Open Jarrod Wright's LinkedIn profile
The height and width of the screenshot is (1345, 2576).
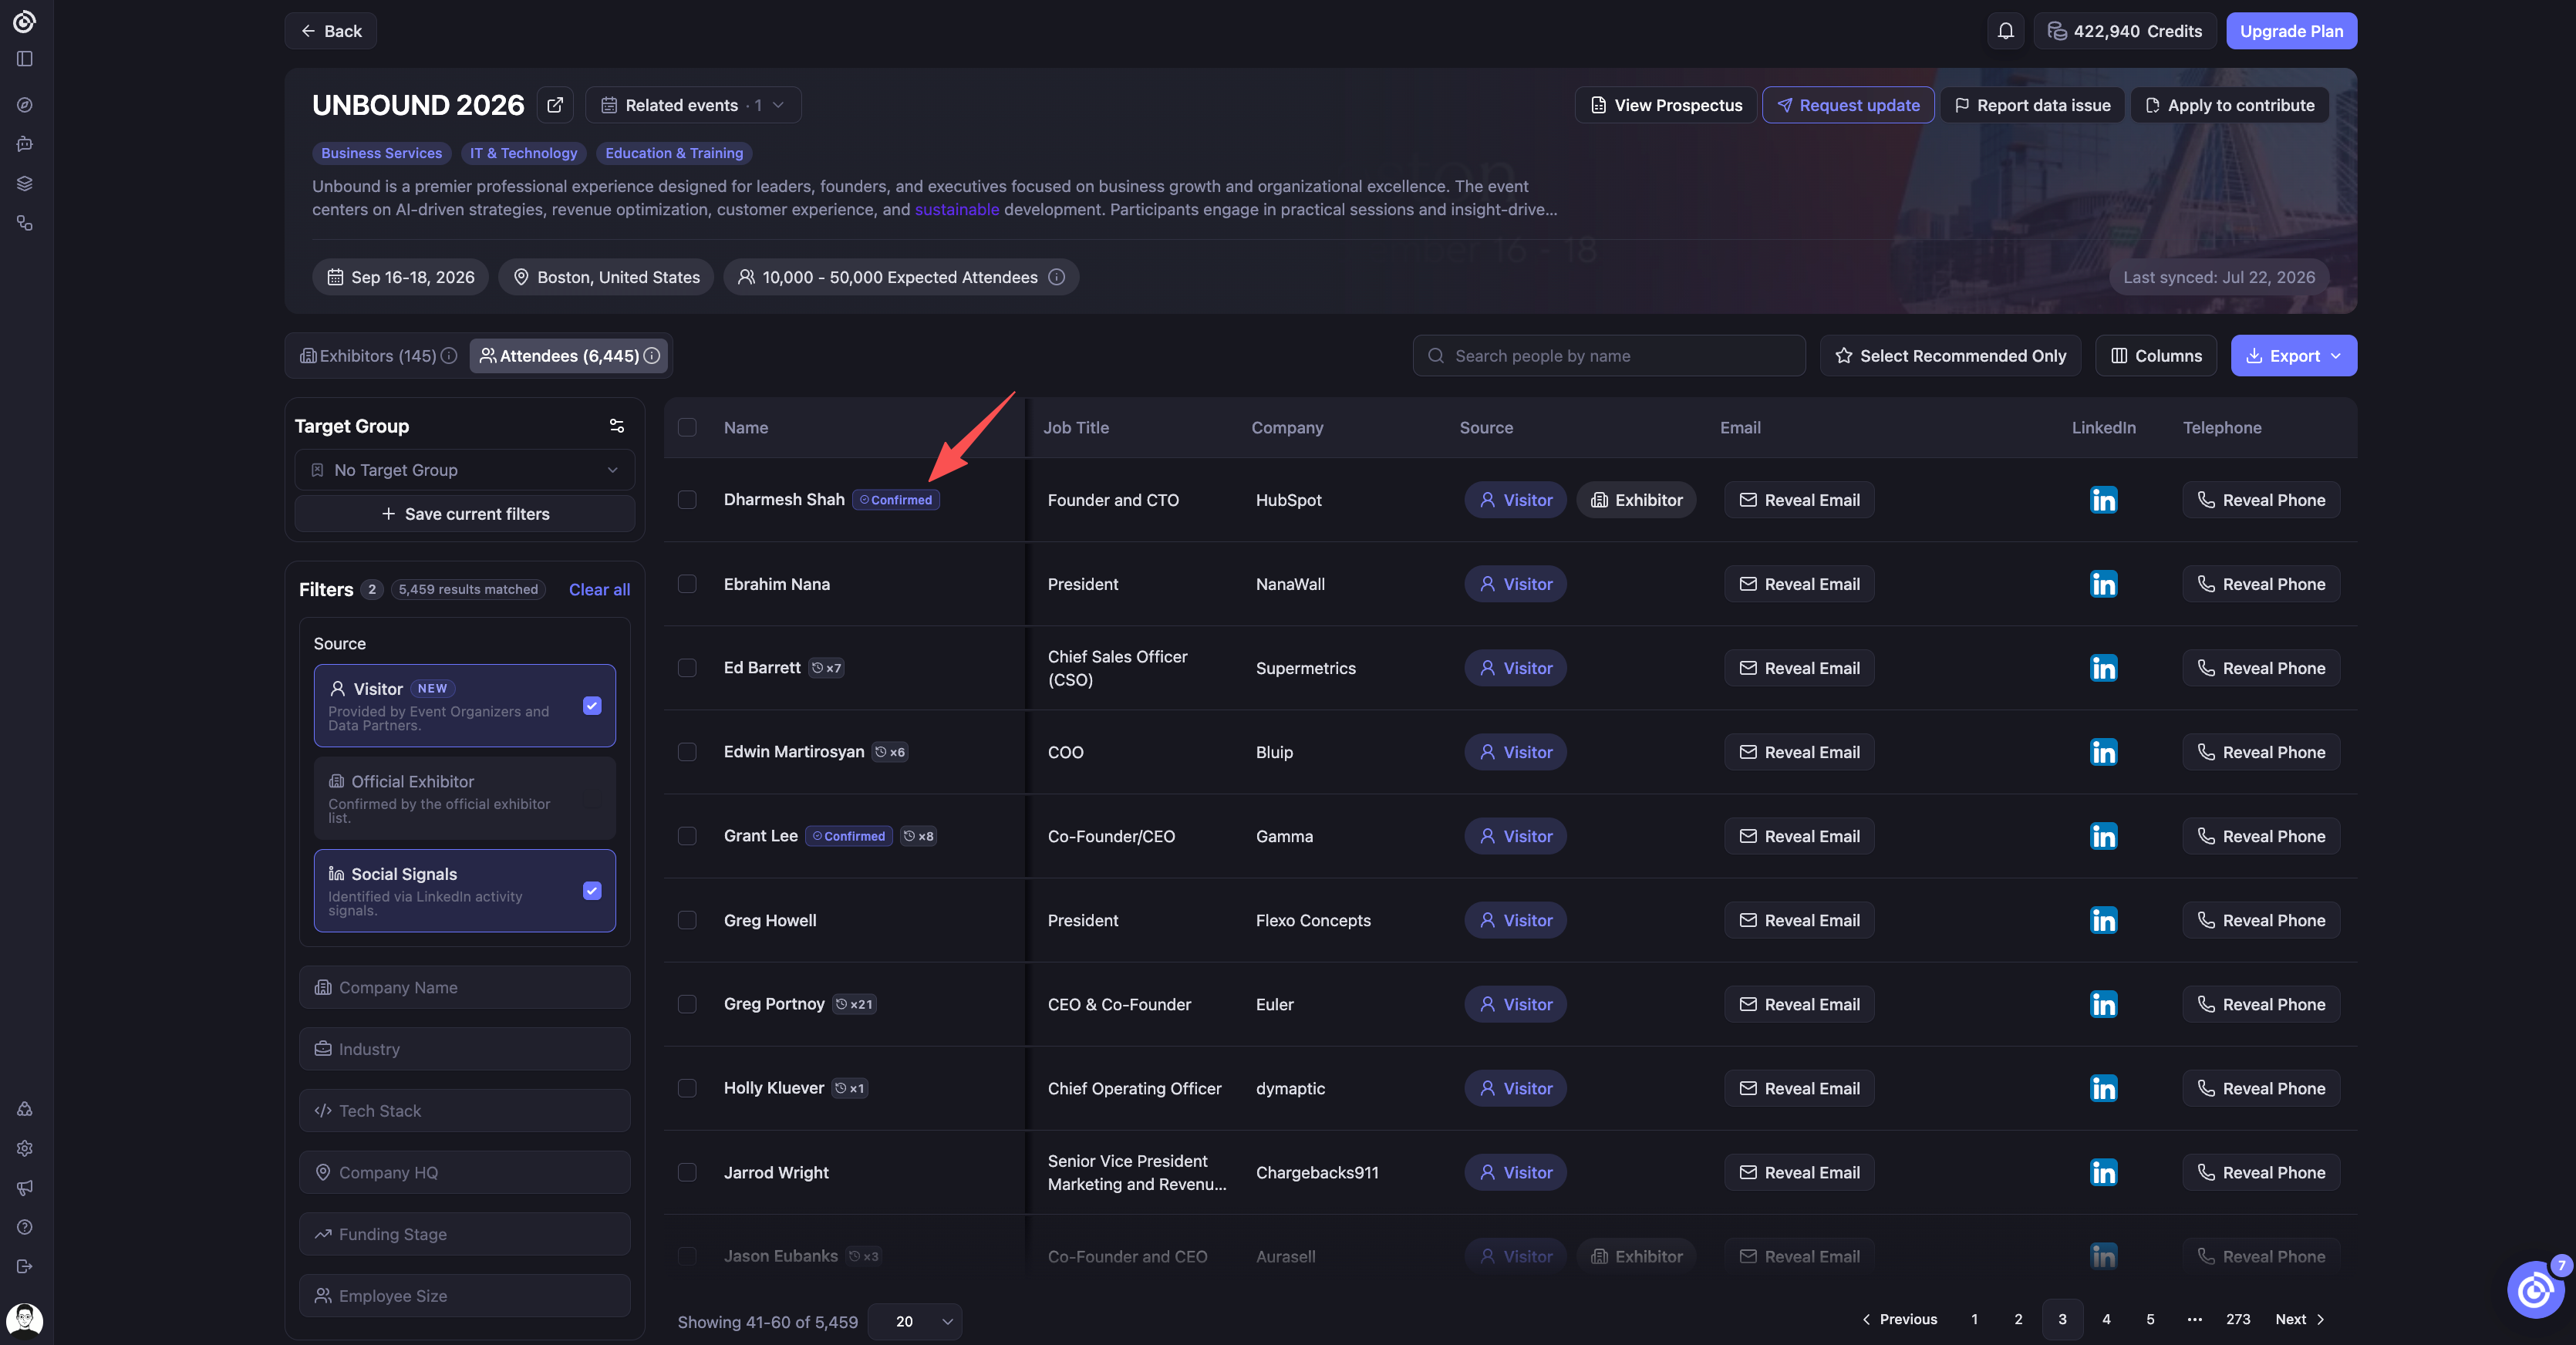[2103, 1172]
